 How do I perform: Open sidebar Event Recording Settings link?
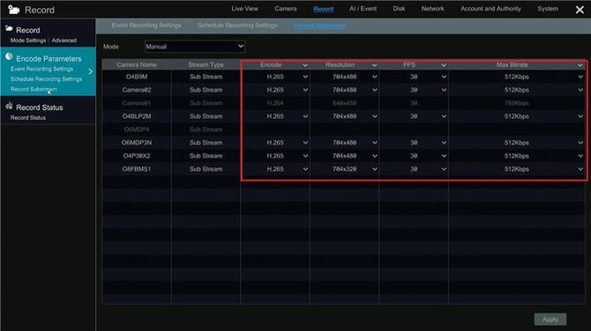(41, 70)
